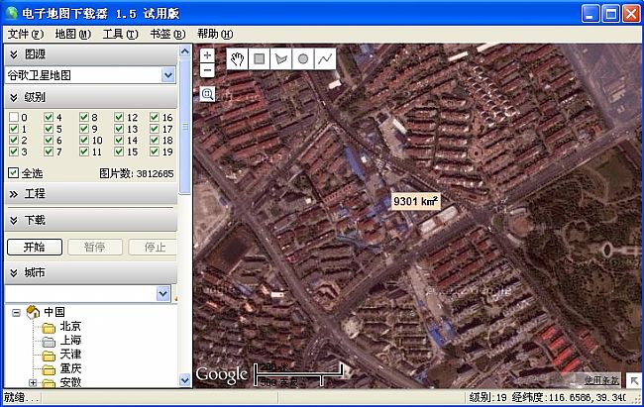Open the 谷歌卫星地图 source dropdown
The image size is (644, 407).
coord(168,75)
